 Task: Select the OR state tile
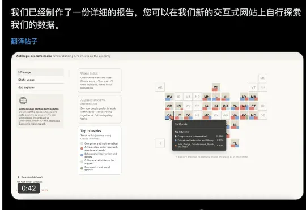[169, 106]
